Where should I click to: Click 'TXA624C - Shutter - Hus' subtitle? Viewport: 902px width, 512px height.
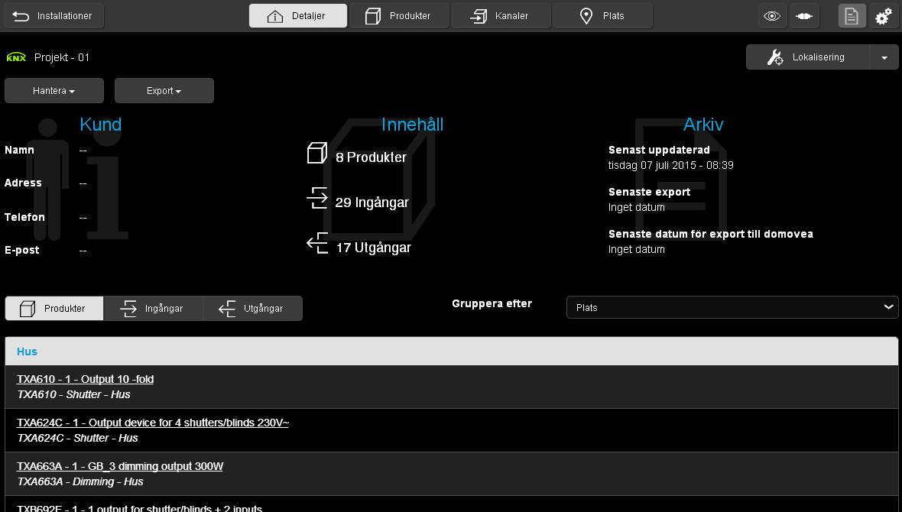coord(78,439)
